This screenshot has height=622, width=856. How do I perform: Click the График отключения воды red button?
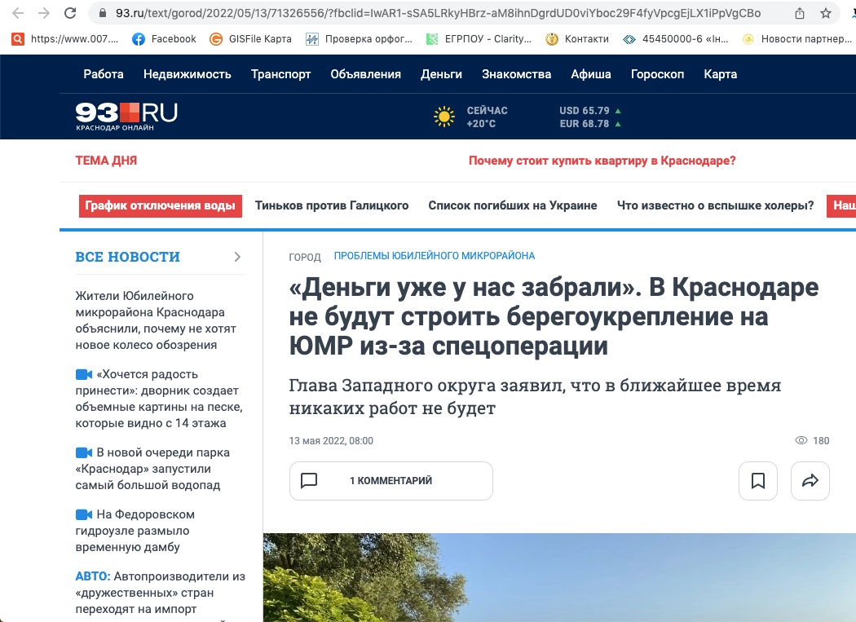(x=161, y=205)
